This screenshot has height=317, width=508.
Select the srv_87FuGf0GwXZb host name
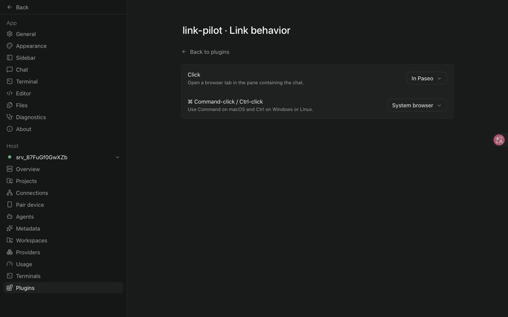[42, 157]
